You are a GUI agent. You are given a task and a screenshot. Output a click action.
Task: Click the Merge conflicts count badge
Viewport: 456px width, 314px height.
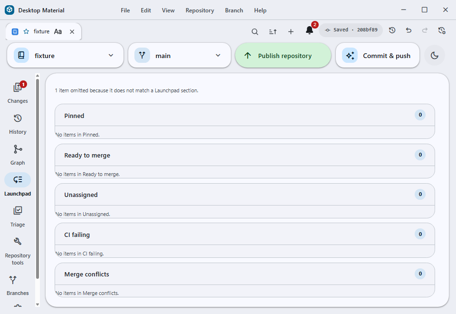[420, 274]
